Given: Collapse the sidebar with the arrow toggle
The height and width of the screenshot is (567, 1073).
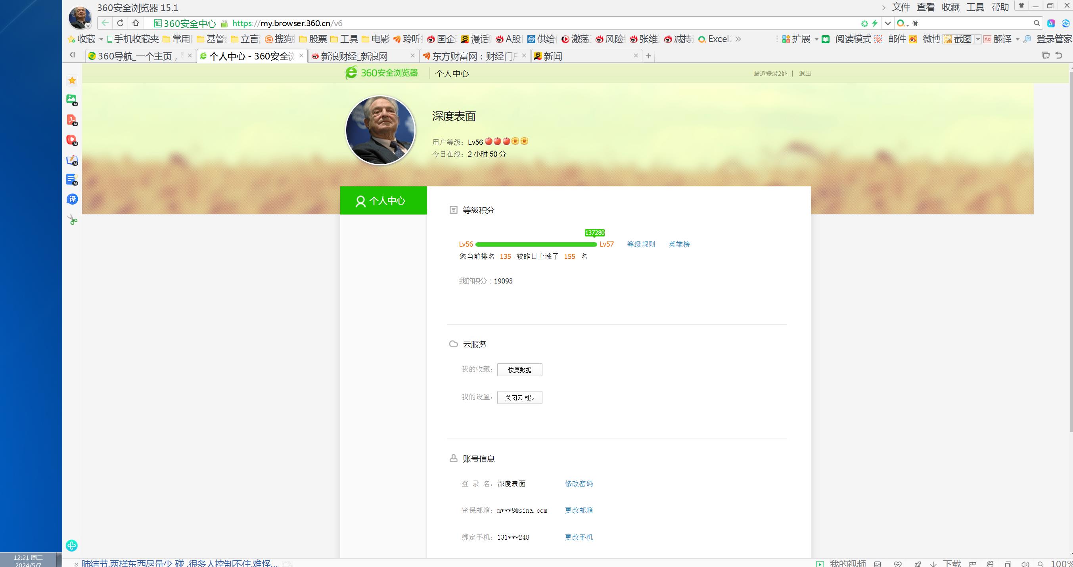Looking at the screenshot, I should tap(72, 55).
